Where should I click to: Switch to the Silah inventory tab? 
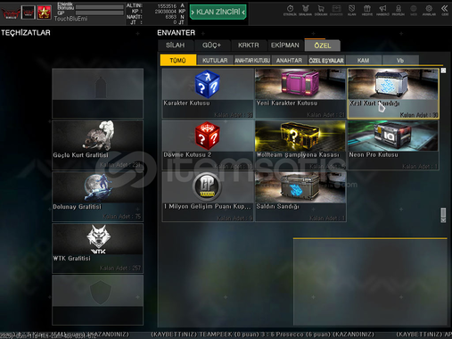(176, 45)
